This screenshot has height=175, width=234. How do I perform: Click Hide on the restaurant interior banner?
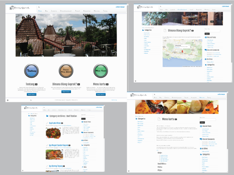click(x=212, y=21)
